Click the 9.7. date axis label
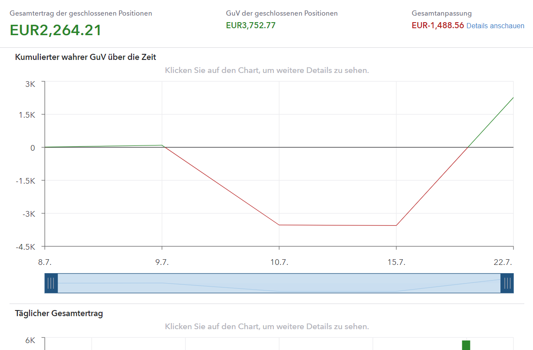This screenshot has height=350, width=533. click(x=162, y=262)
